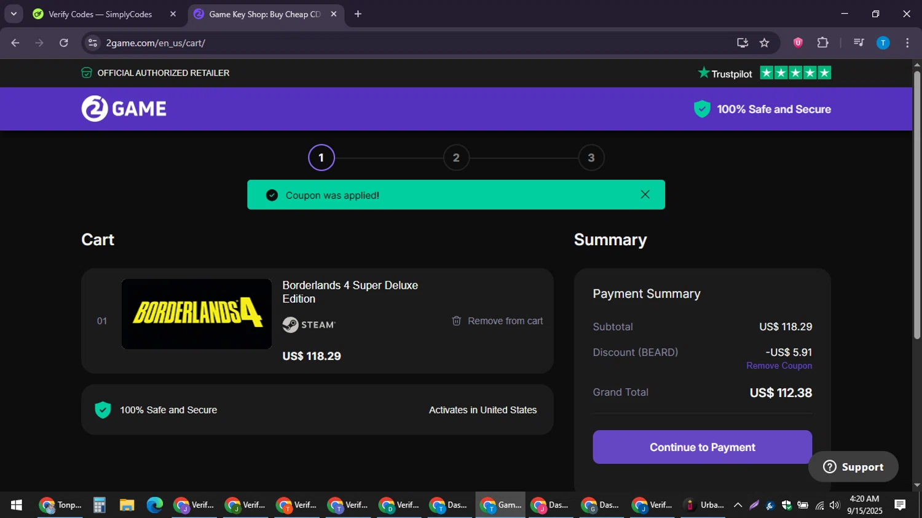922x518 pixels.
Task: Select the Game Key Shop browser tab
Action: tap(264, 14)
